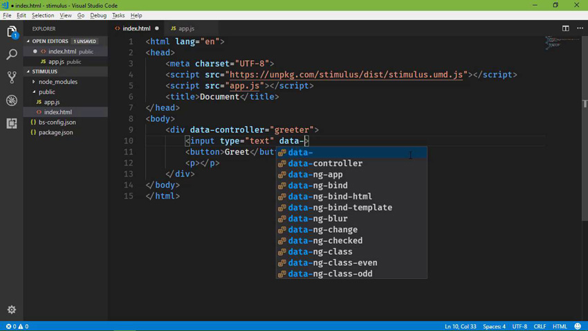Choose the data-ng-bind suggestion
Image resolution: width=588 pixels, height=331 pixels.
tap(351, 186)
